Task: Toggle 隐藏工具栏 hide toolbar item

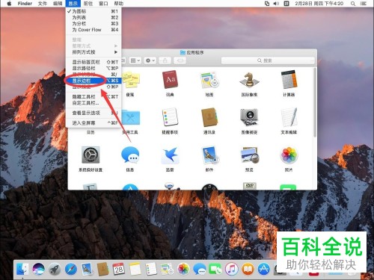Action: (93, 96)
